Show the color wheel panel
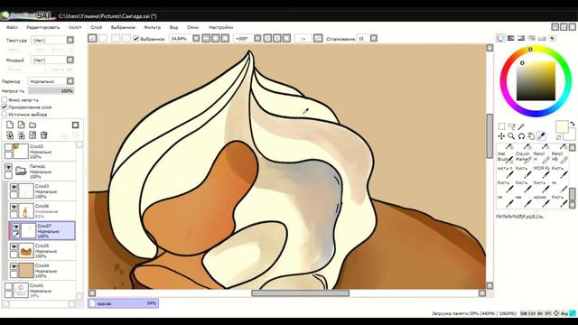 [500, 38]
